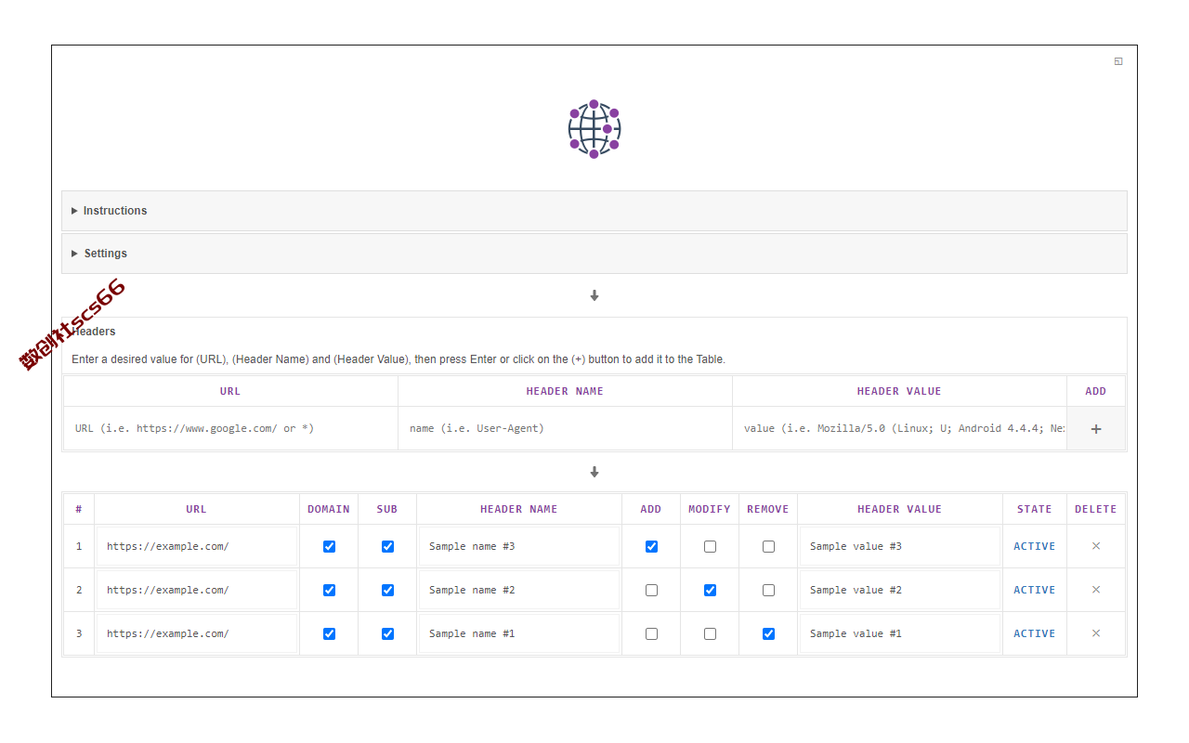The image size is (1189, 743).
Task: Focus the new URL input field
Action: (x=230, y=429)
